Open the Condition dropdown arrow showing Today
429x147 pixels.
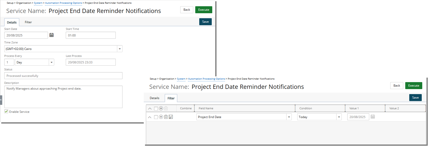[339, 117]
